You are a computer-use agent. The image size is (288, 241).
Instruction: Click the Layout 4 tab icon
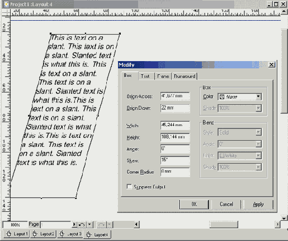[89, 235]
